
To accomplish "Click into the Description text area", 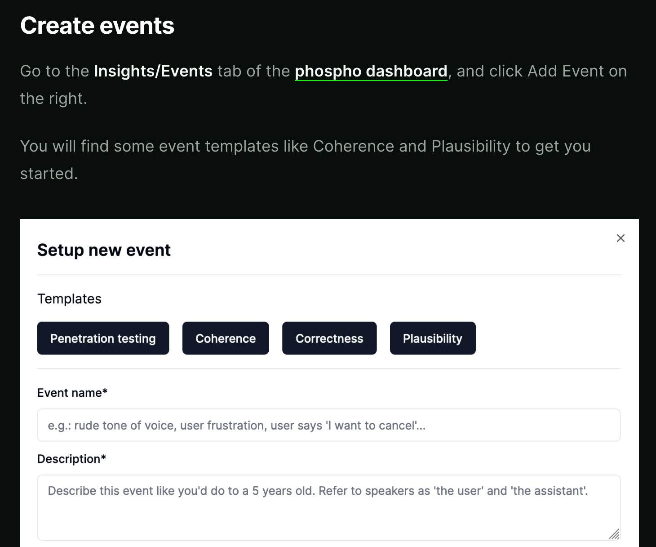I will 328,507.
